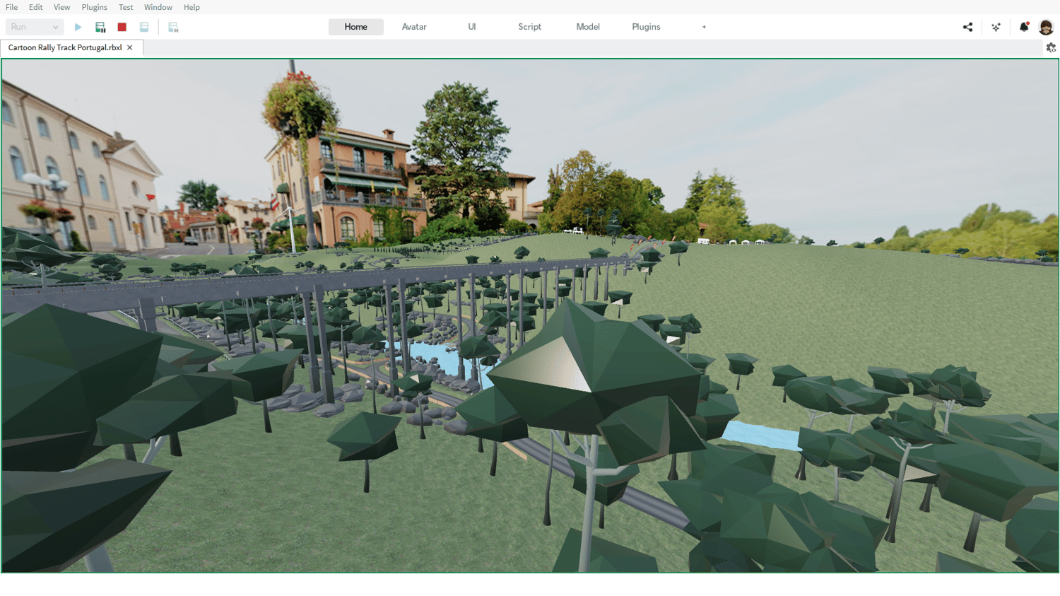Open the Share icon
Screen dimensions: 1060x596
pos(967,27)
